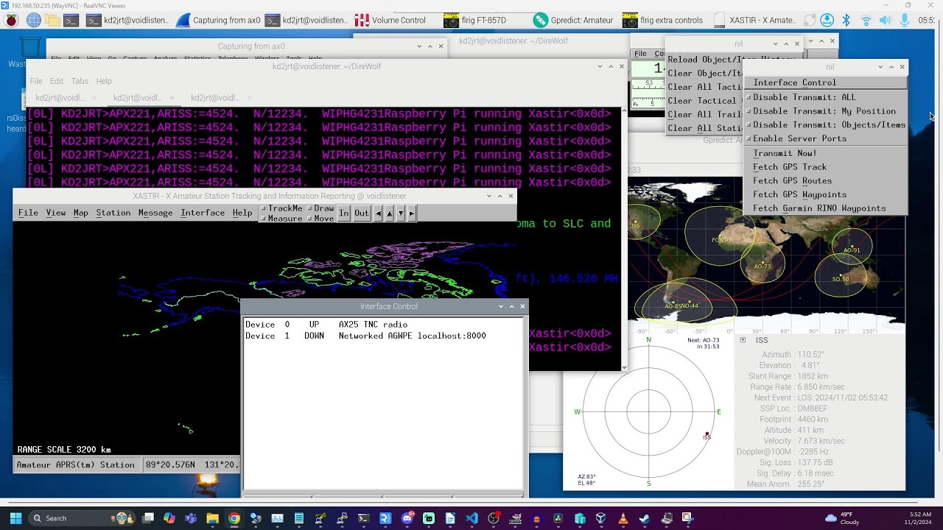Expand the ISS satellite dropdown arrow in Gpredict

tap(743, 340)
